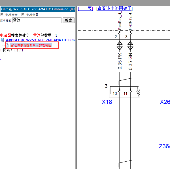Click the computer icon beside 当前:GLC
The height and width of the screenshot is (169, 170).
pyautogui.click(x=3, y=40)
